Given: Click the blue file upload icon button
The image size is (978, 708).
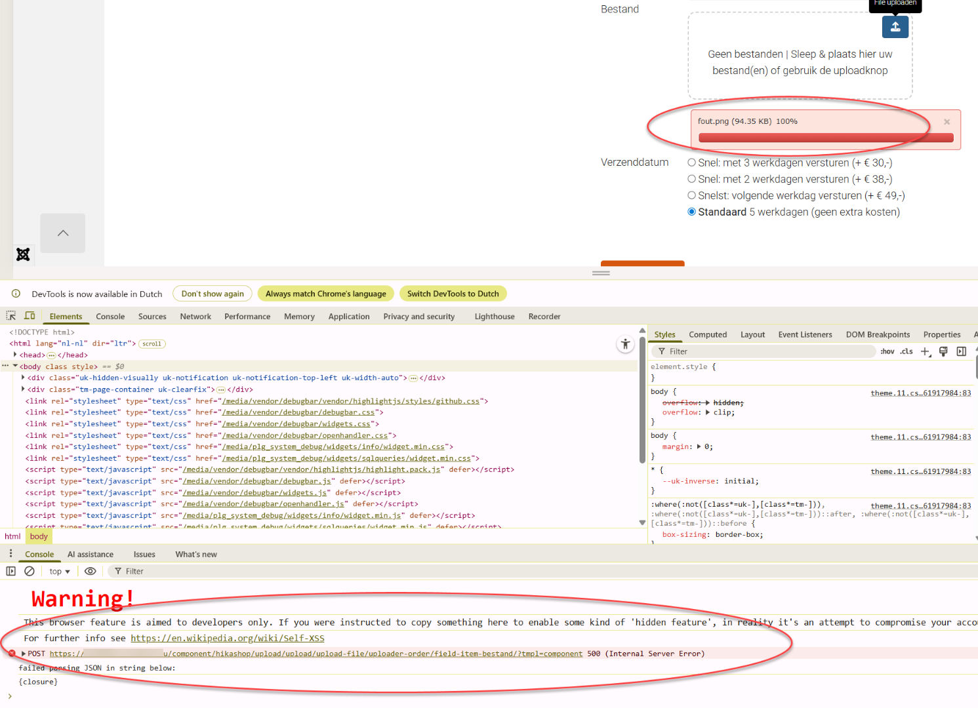Looking at the screenshot, I should 895,27.
